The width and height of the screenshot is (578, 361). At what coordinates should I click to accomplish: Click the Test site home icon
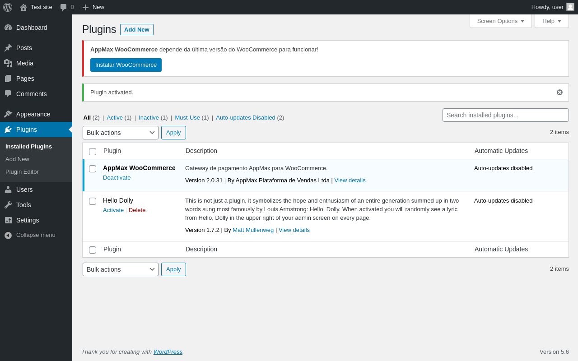coord(23,7)
